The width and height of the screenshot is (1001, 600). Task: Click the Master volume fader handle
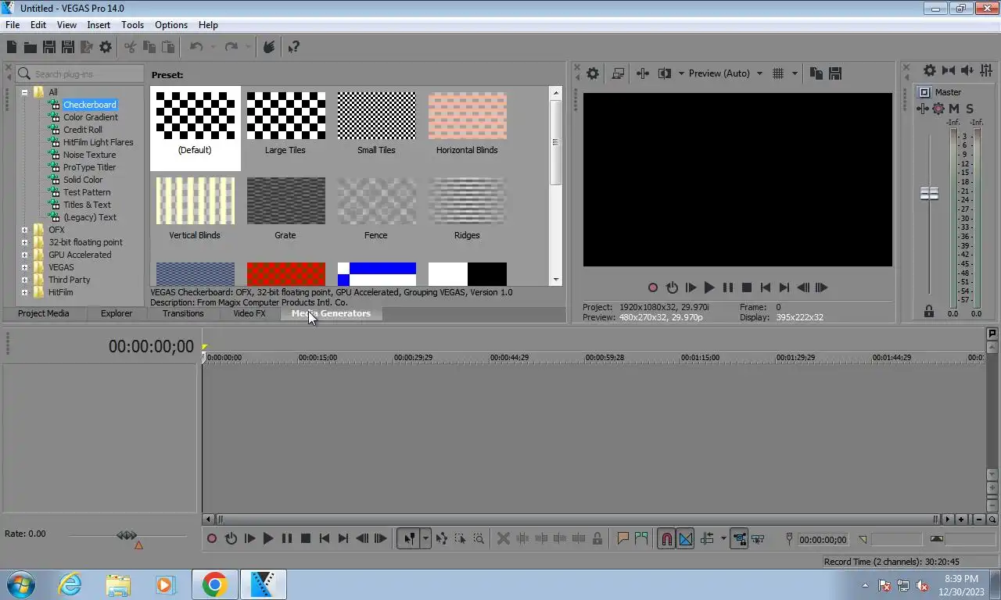point(929,194)
